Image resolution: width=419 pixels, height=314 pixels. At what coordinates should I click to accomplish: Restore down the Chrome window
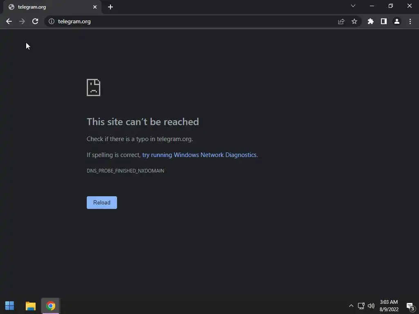click(391, 6)
